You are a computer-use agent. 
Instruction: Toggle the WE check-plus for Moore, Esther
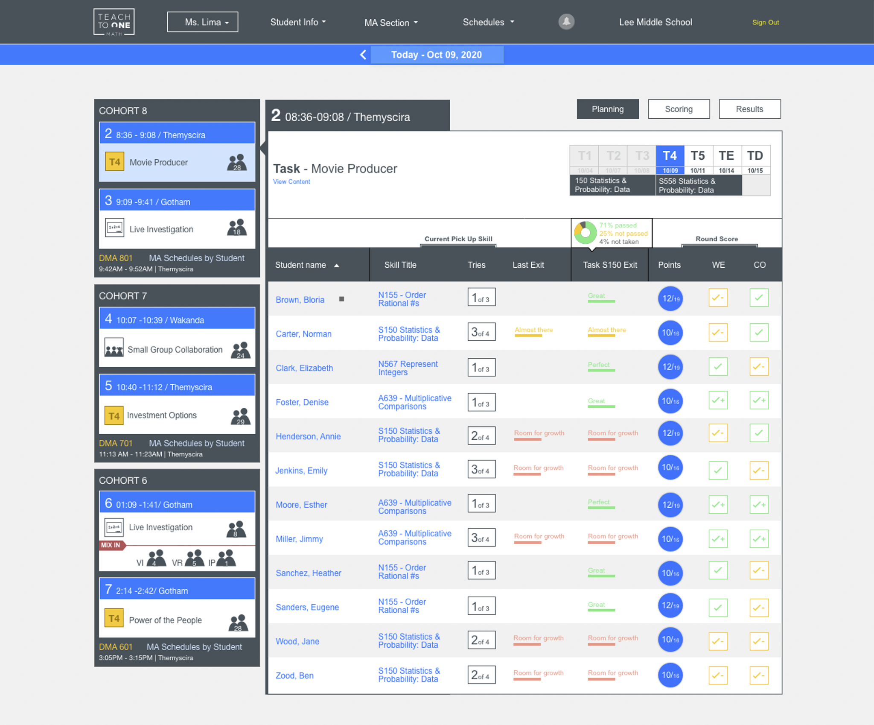pos(718,504)
